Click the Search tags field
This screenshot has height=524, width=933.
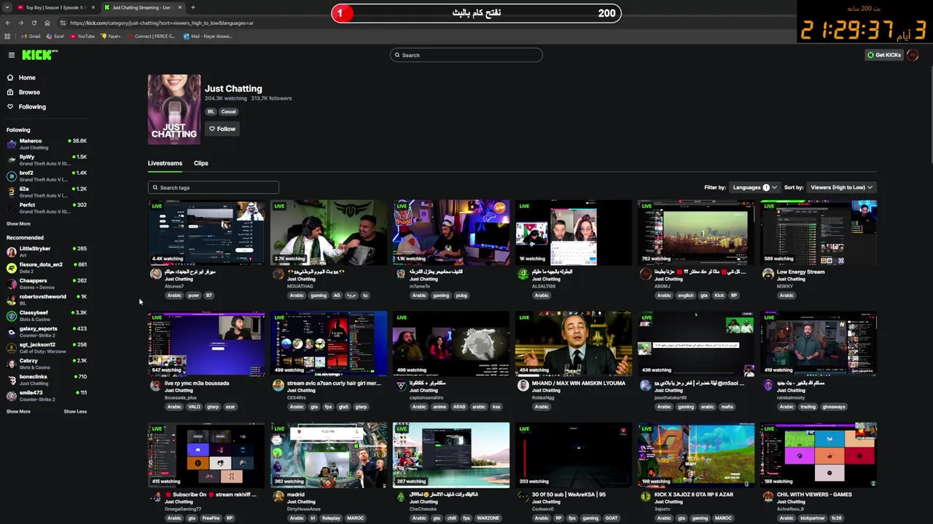pyautogui.click(x=214, y=188)
